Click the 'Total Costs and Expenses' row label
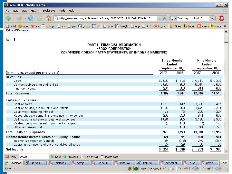Image resolution: width=232 pixels, height=174 pixels. pyautogui.click(x=25, y=132)
